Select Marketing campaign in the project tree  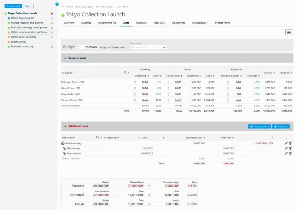[22, 46]
